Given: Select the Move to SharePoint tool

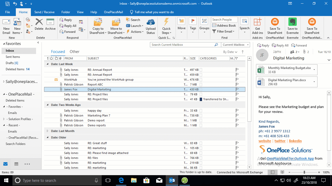Looking at the screenshot, I should pyautogui.click(x=116, y=26).
